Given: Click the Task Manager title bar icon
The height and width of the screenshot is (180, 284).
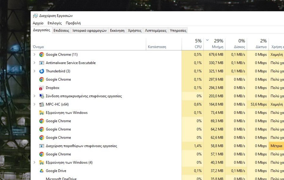Looking at the screenshot, I should coord(35,16).
